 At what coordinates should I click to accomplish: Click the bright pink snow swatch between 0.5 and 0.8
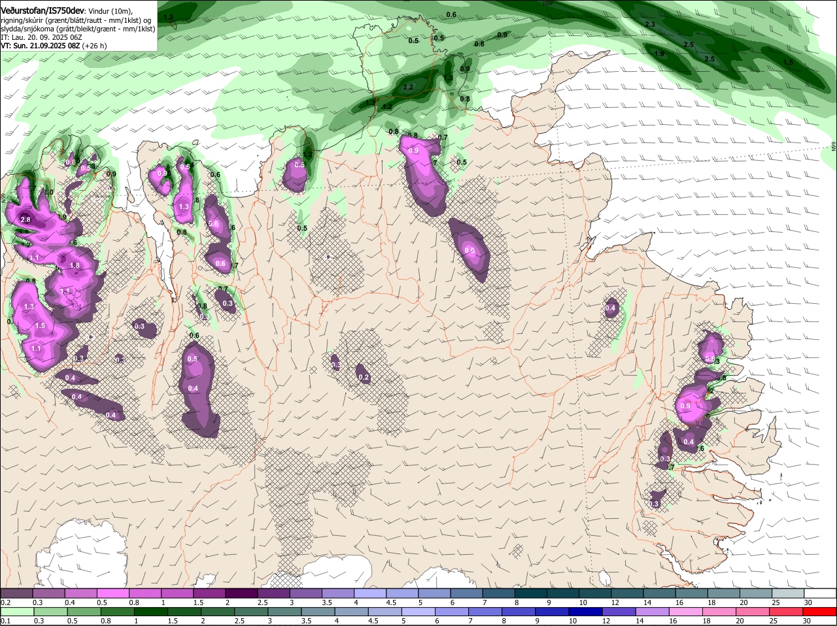(x=113, y=593)
